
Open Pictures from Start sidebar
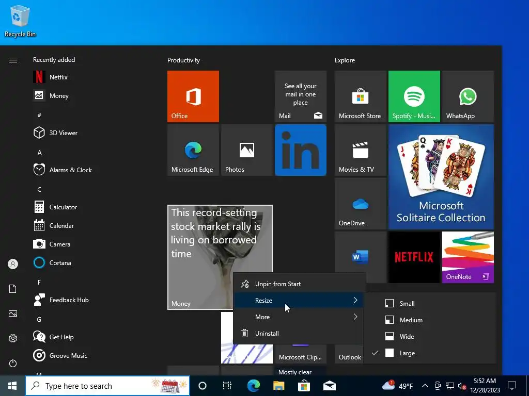point(13,313)
